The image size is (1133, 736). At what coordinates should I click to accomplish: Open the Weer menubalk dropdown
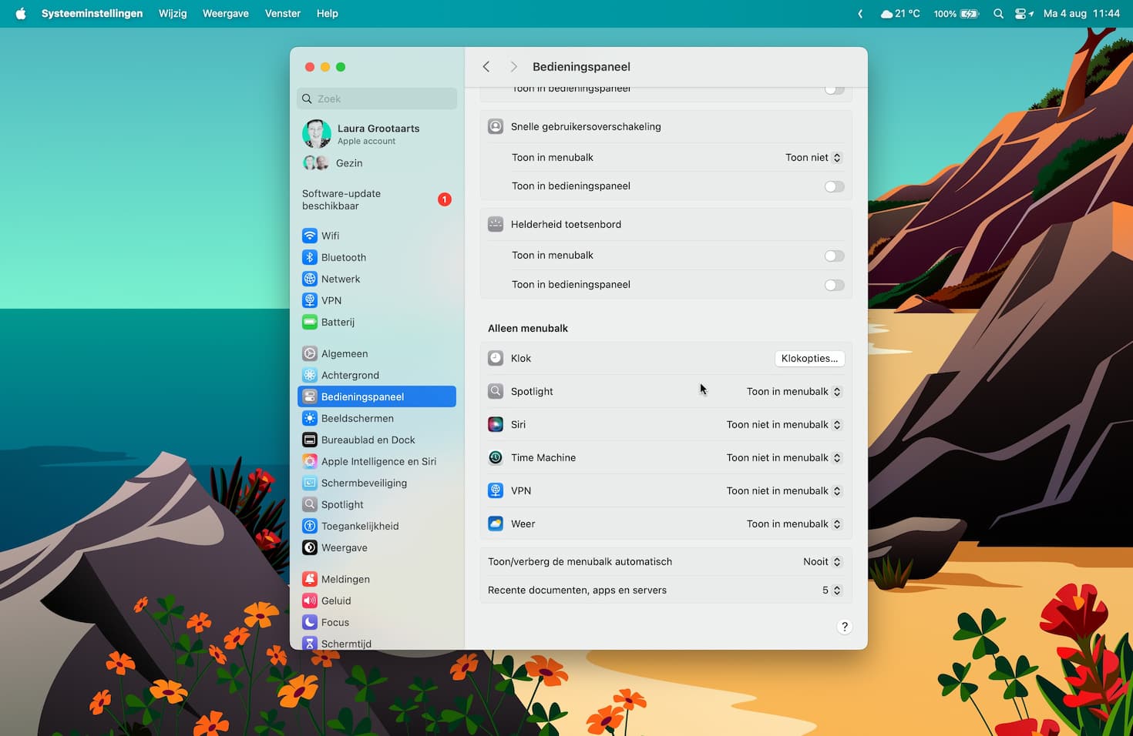tap(794, 524)
